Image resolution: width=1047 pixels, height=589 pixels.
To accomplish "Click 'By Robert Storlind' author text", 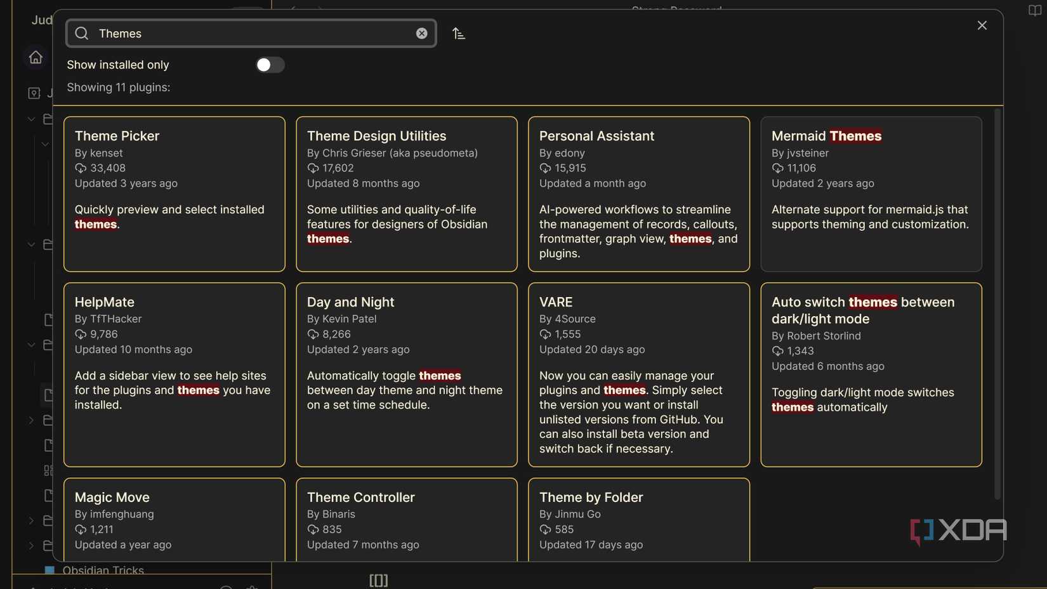I will (x=816, y=336).
